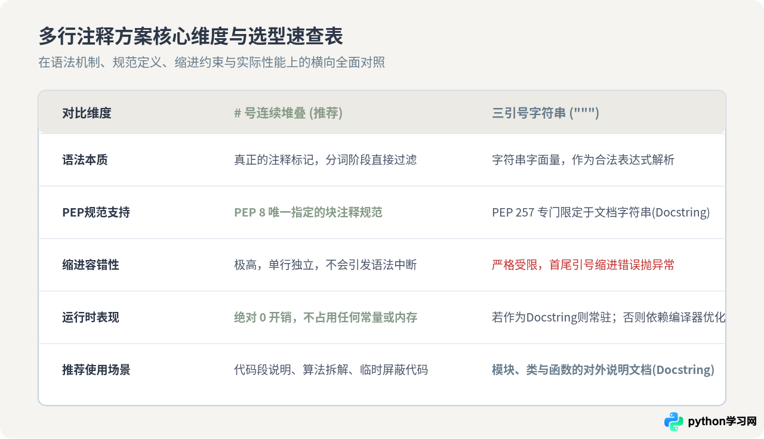Click cell PEP 8 唯一指定的块注释规范

(x=308, y=212)
